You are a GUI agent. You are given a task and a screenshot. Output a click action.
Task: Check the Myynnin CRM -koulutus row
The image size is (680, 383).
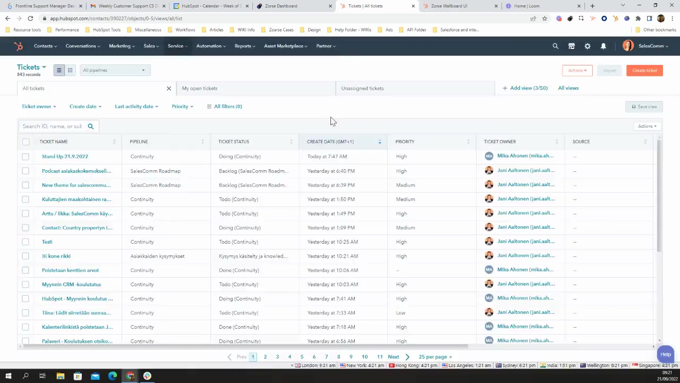point(25,284)
